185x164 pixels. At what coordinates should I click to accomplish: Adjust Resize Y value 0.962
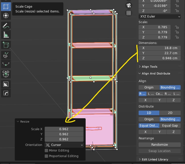click(64, 134)
